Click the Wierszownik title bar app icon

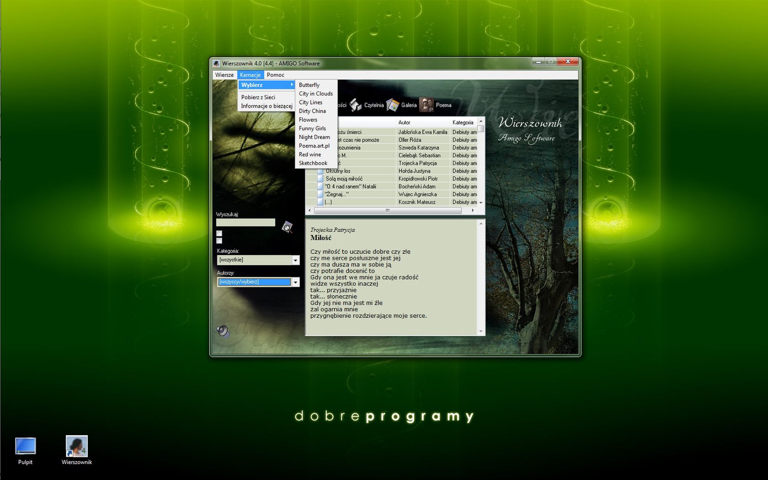click(217, 64)
